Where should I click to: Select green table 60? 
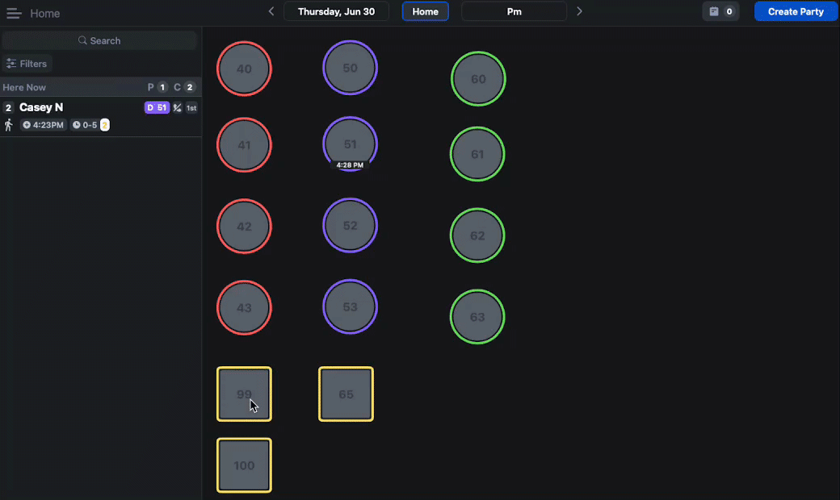click(x=478, y=78)
